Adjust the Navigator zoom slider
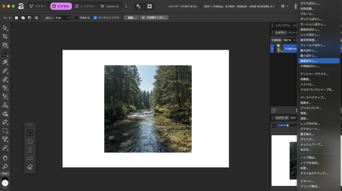Viewport: 342px width, 191px height. [288, 125]
